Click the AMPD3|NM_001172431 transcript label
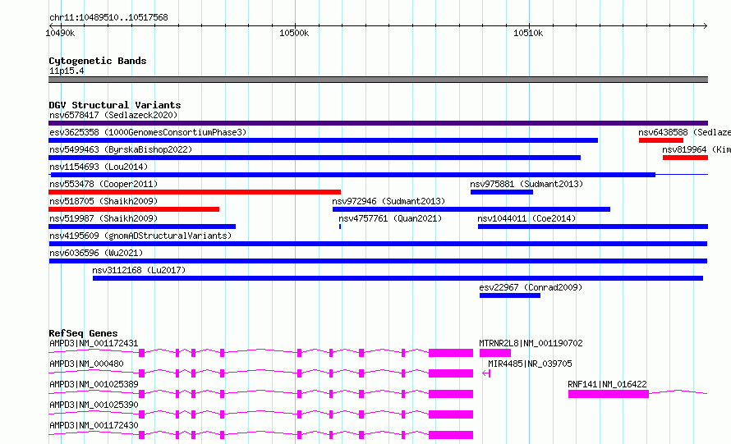Screen dimensions: 731x444 (94, 343)
